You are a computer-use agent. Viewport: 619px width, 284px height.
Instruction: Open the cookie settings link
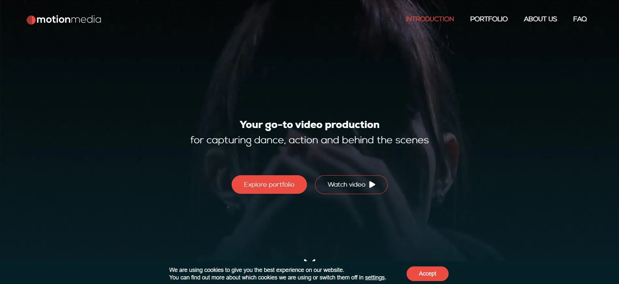tap(375, 277)
